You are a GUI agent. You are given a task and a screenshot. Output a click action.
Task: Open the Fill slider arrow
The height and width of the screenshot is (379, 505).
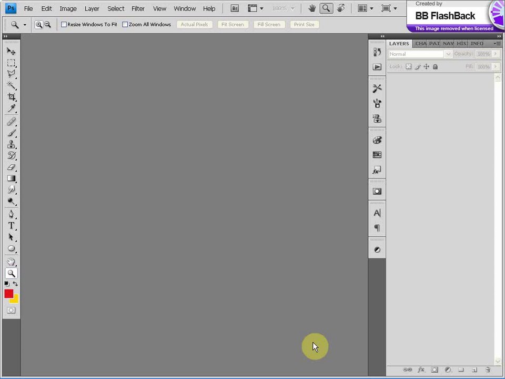click(x=496, y=67)
